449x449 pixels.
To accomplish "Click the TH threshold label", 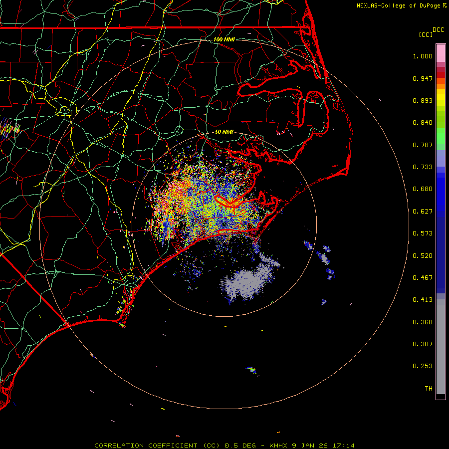I will click(x=429, y=389).
